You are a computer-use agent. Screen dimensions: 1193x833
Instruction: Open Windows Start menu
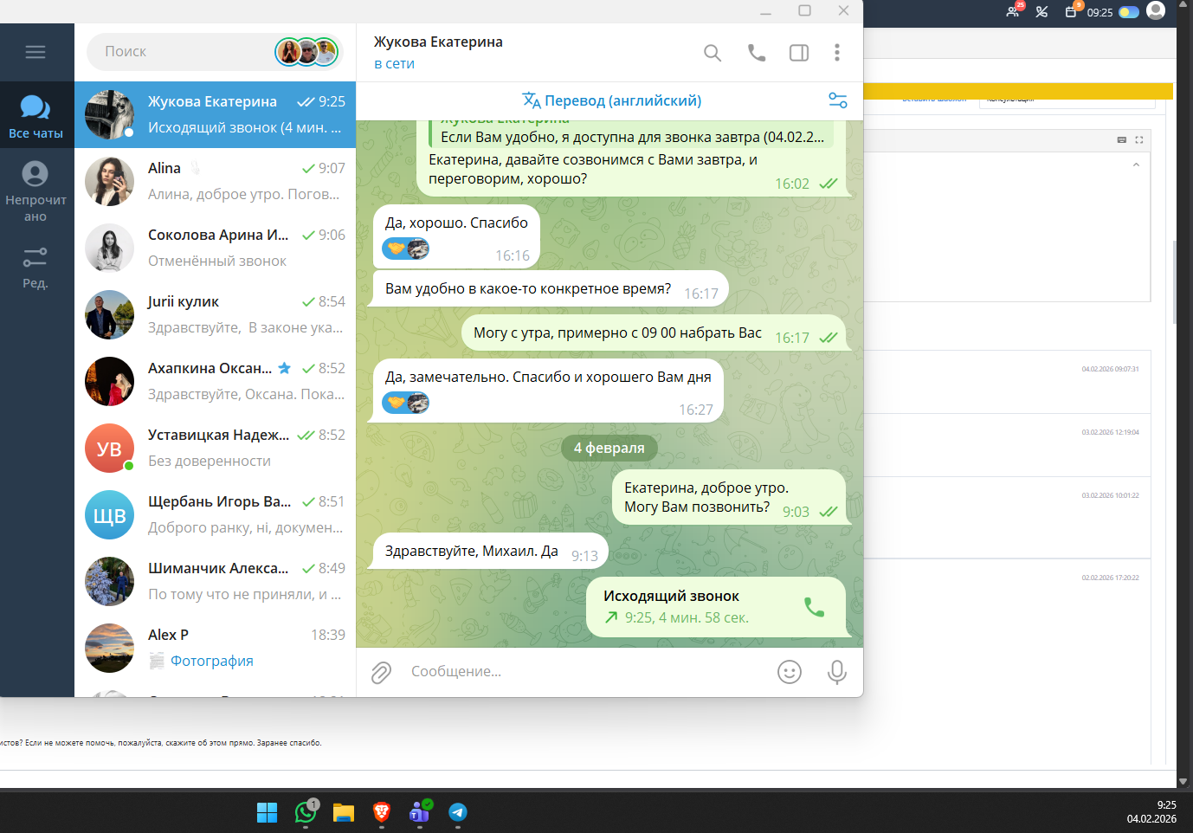pyautogui.click(x=268, y=812)
